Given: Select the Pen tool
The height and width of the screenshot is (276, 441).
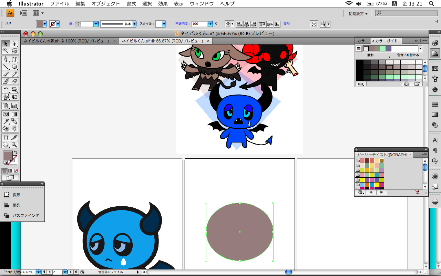Looking at the screenshot, I should tap(6, 59).
